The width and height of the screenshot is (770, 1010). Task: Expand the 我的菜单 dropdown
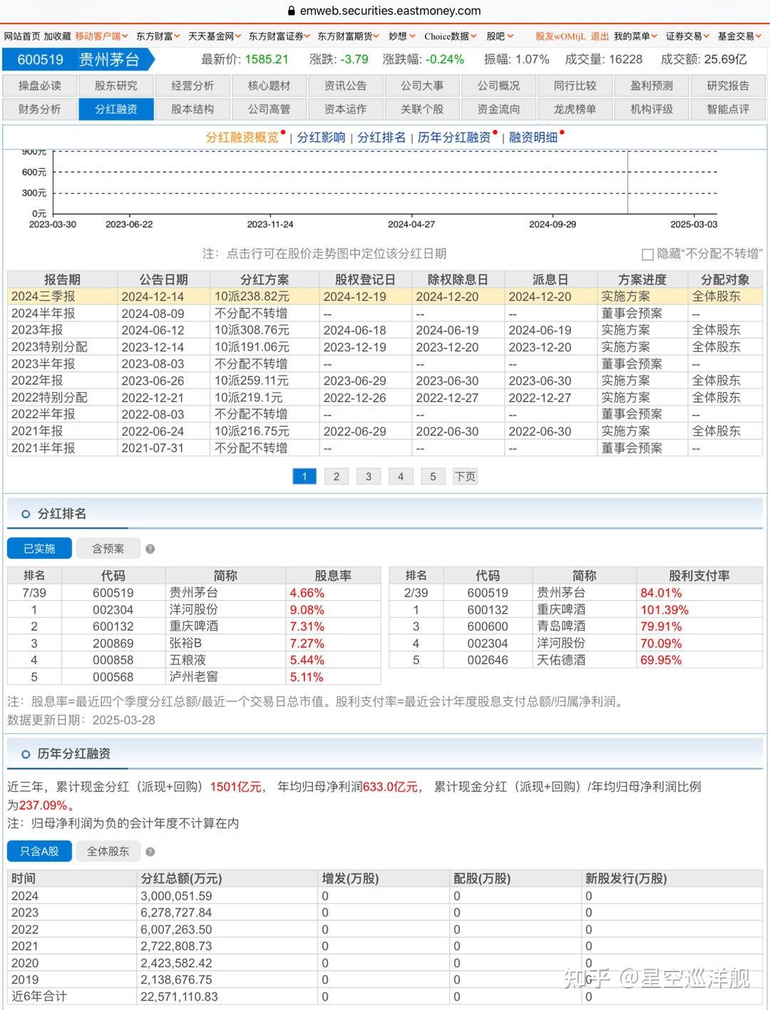636,36
